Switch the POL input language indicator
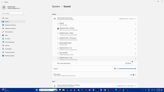 click(149, 90)
